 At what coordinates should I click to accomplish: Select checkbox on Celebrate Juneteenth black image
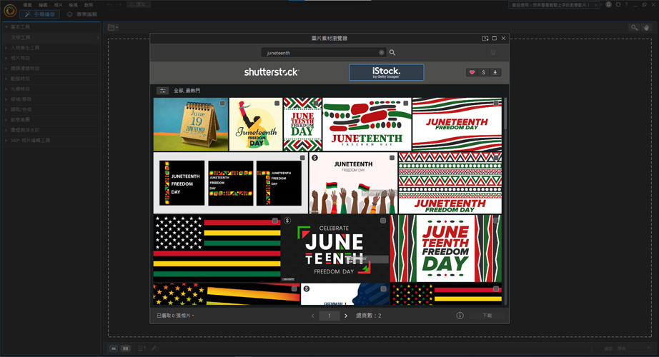pyautogui.click(x=383, y=221)
